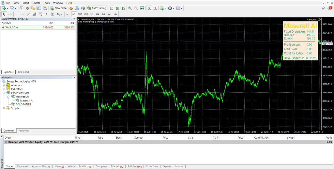Switch chart to candlesticks icon

pyautogui.click(x=116, y=8)
